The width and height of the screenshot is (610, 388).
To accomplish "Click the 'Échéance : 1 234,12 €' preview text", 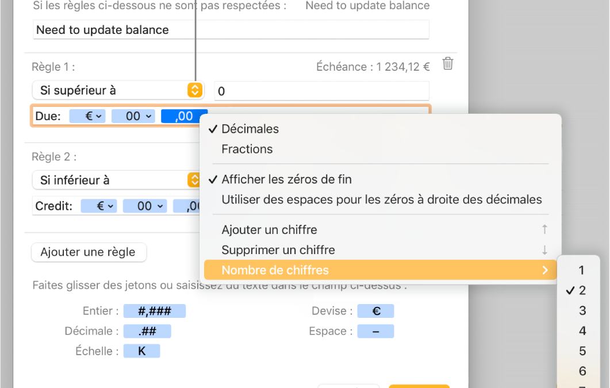I will coord(373,67).
